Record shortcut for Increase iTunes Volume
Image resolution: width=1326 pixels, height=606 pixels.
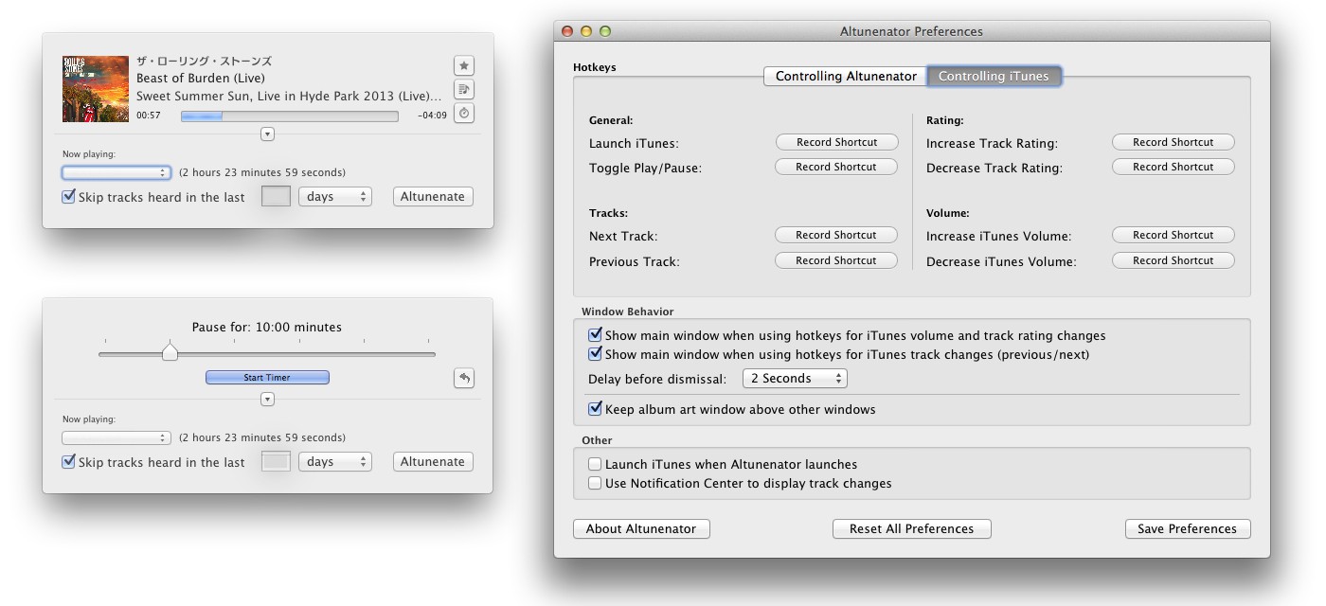(1173, 235)
